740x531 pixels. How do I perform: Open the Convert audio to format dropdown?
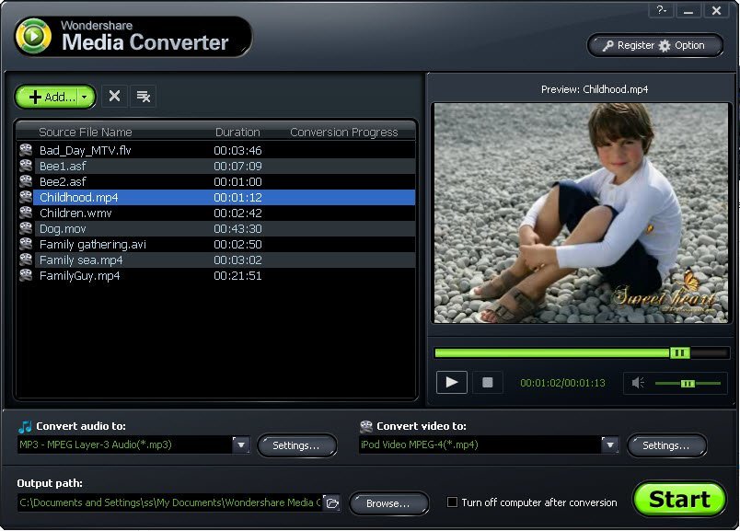pos(240,445)
